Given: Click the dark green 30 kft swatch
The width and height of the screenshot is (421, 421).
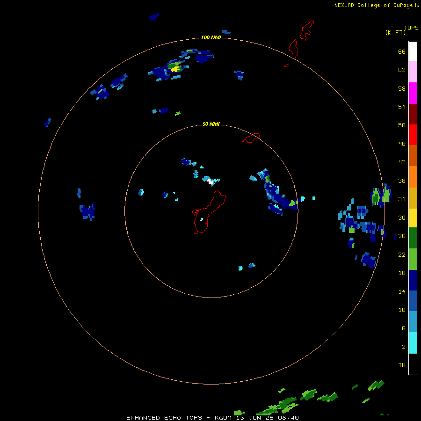Looking at the screenshot, I should click(413, 238).
